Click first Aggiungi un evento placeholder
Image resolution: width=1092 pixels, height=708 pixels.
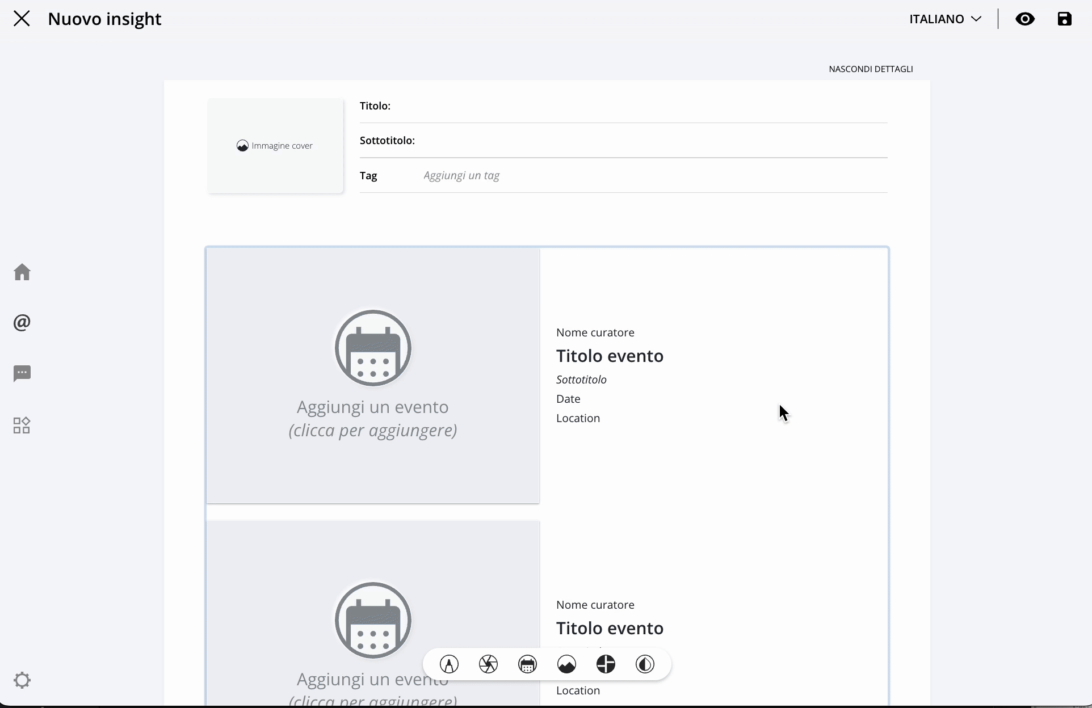pyautogui.click(x=373, y=376)
